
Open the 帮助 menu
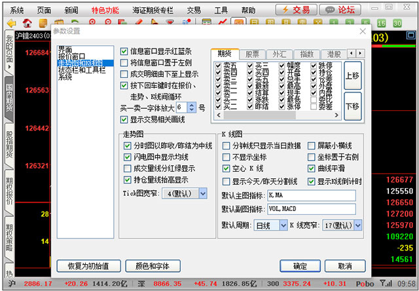tap(248, 10)
